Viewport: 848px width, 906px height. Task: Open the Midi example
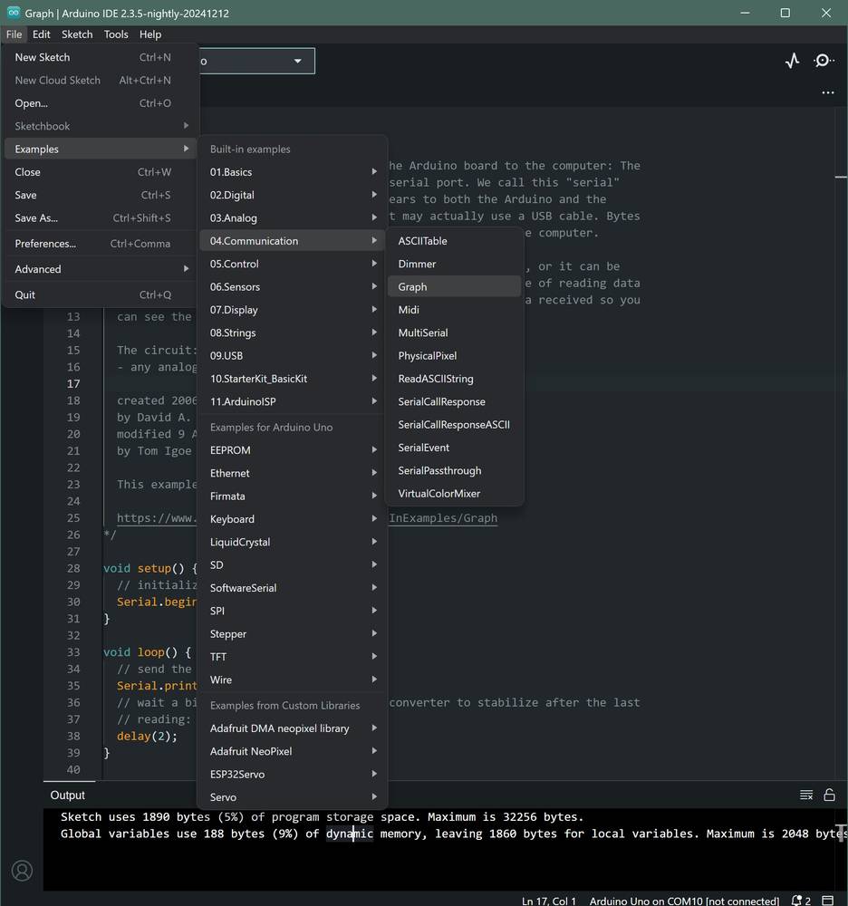tap(455, 310)
